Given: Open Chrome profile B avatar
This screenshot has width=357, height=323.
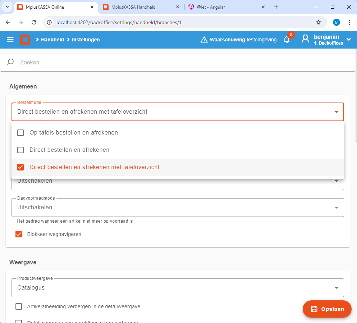Looking at the screenshot, I should (x=337, y=22).
